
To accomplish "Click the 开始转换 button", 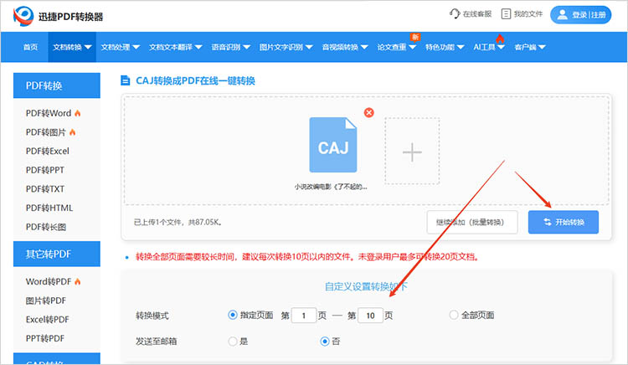I will pyautogui.click(x=564, y=222).
